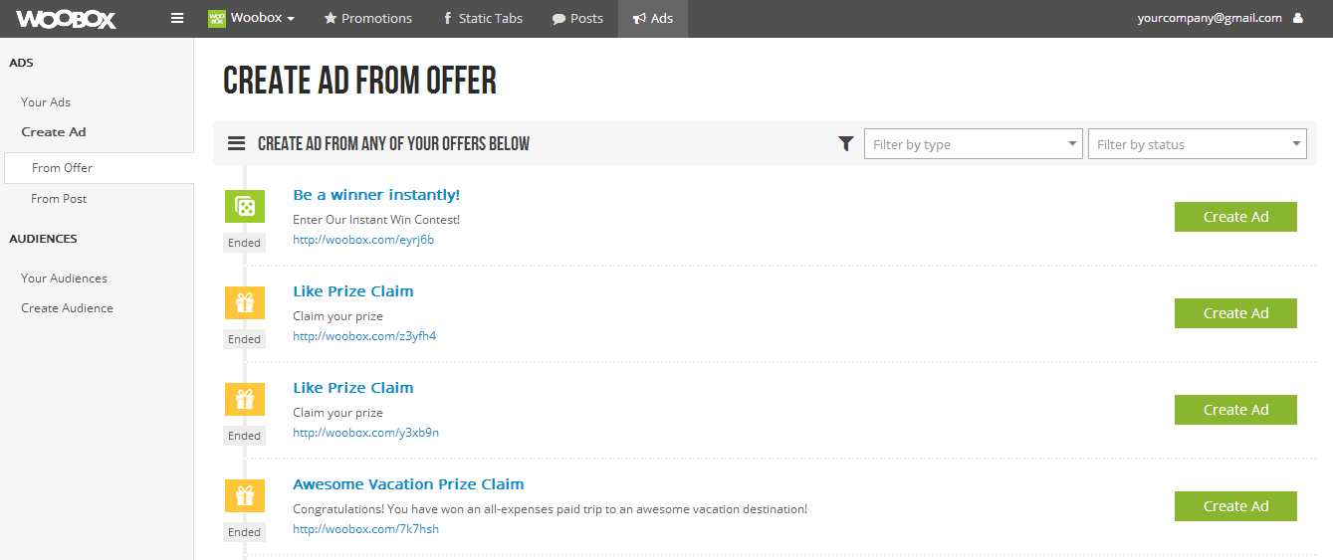Viewport: 1333px width, 560px height.
Task: Open the Filter by status dropdown
Action: 1197,144
